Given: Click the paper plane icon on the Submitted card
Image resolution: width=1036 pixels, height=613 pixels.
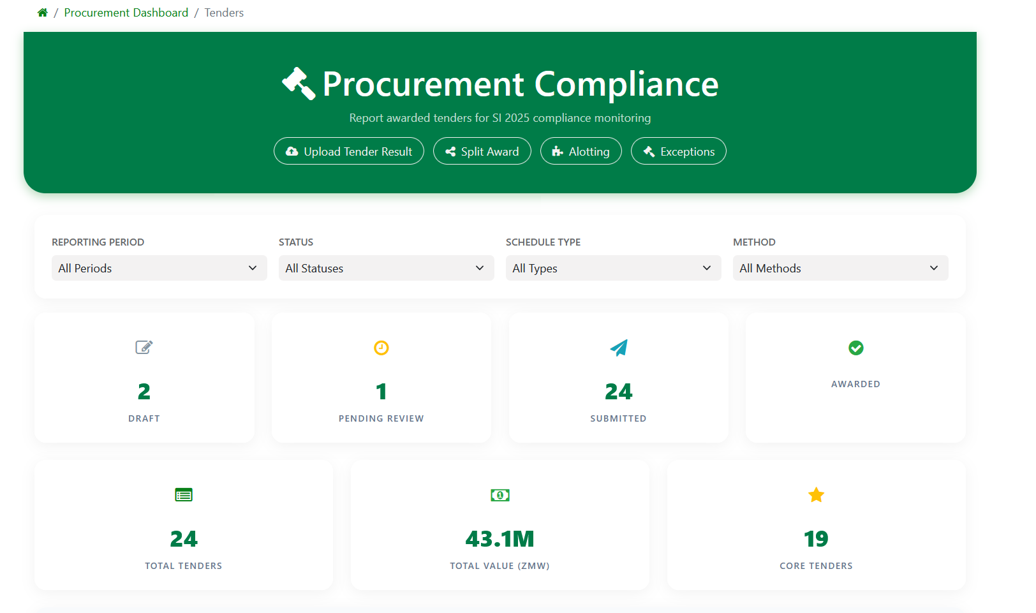Looking at the screenshot, I should [618, 348].
